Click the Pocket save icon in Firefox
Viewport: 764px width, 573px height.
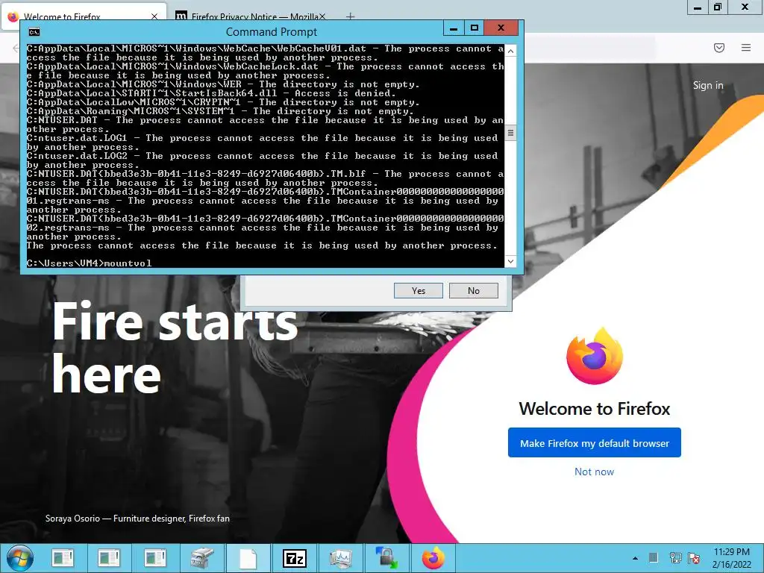719,47
